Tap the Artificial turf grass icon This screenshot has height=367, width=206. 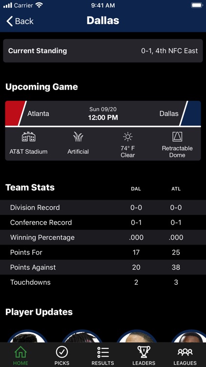tap(78, 137)
